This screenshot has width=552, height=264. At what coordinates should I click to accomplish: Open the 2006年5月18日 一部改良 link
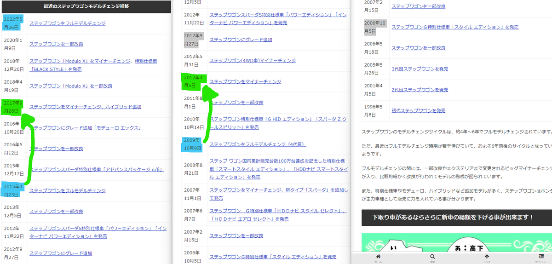click(x=418, y=48)
